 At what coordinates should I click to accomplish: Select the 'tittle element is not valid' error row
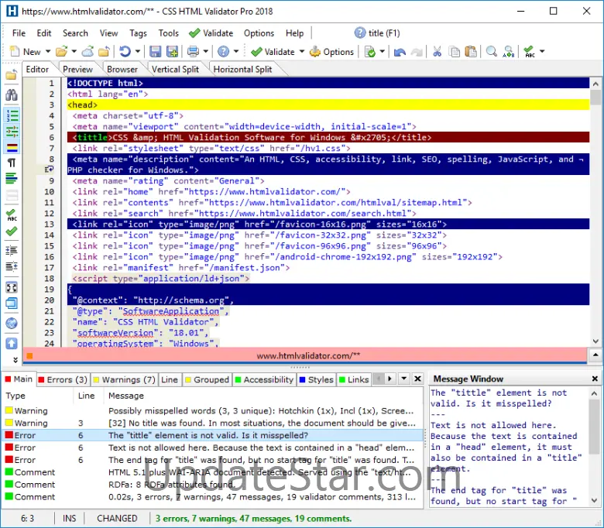pyautogui.click(x=209, y=435)
